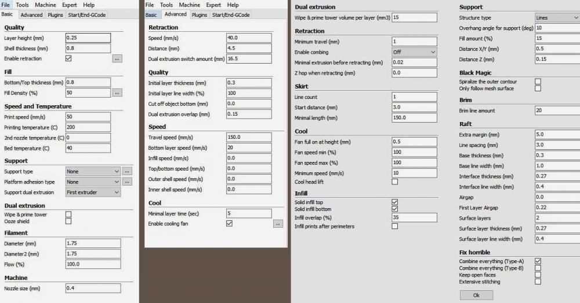Click the '...' button beside Fill Density

pyautogui.click(x=117, y=93)
